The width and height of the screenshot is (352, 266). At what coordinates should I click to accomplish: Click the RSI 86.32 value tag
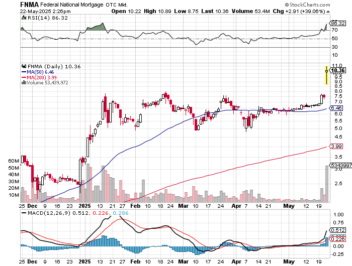tap(338, 23)
